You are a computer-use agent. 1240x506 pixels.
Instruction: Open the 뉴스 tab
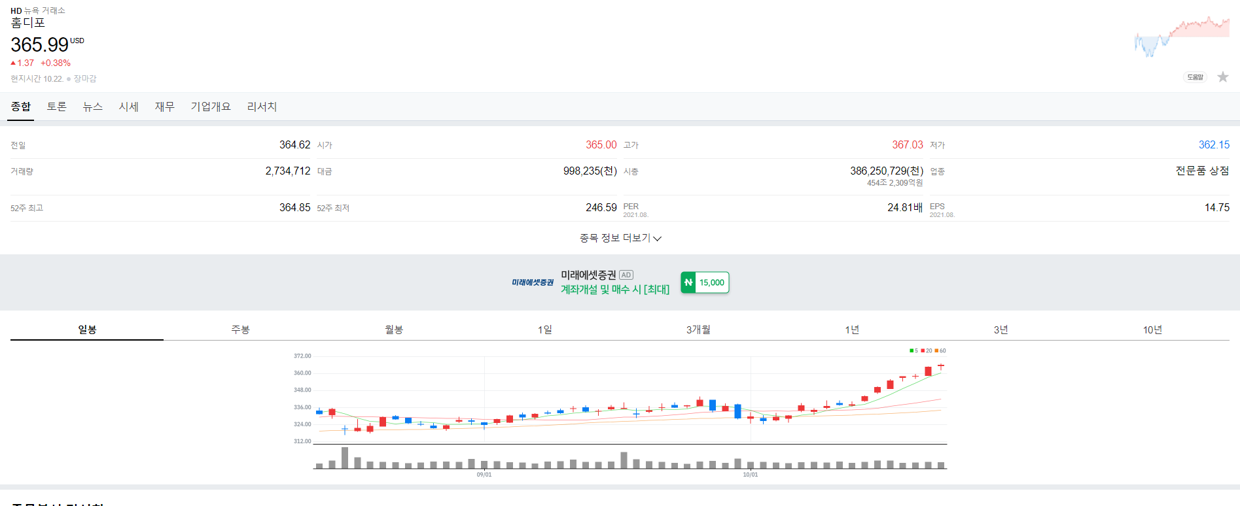93,107
